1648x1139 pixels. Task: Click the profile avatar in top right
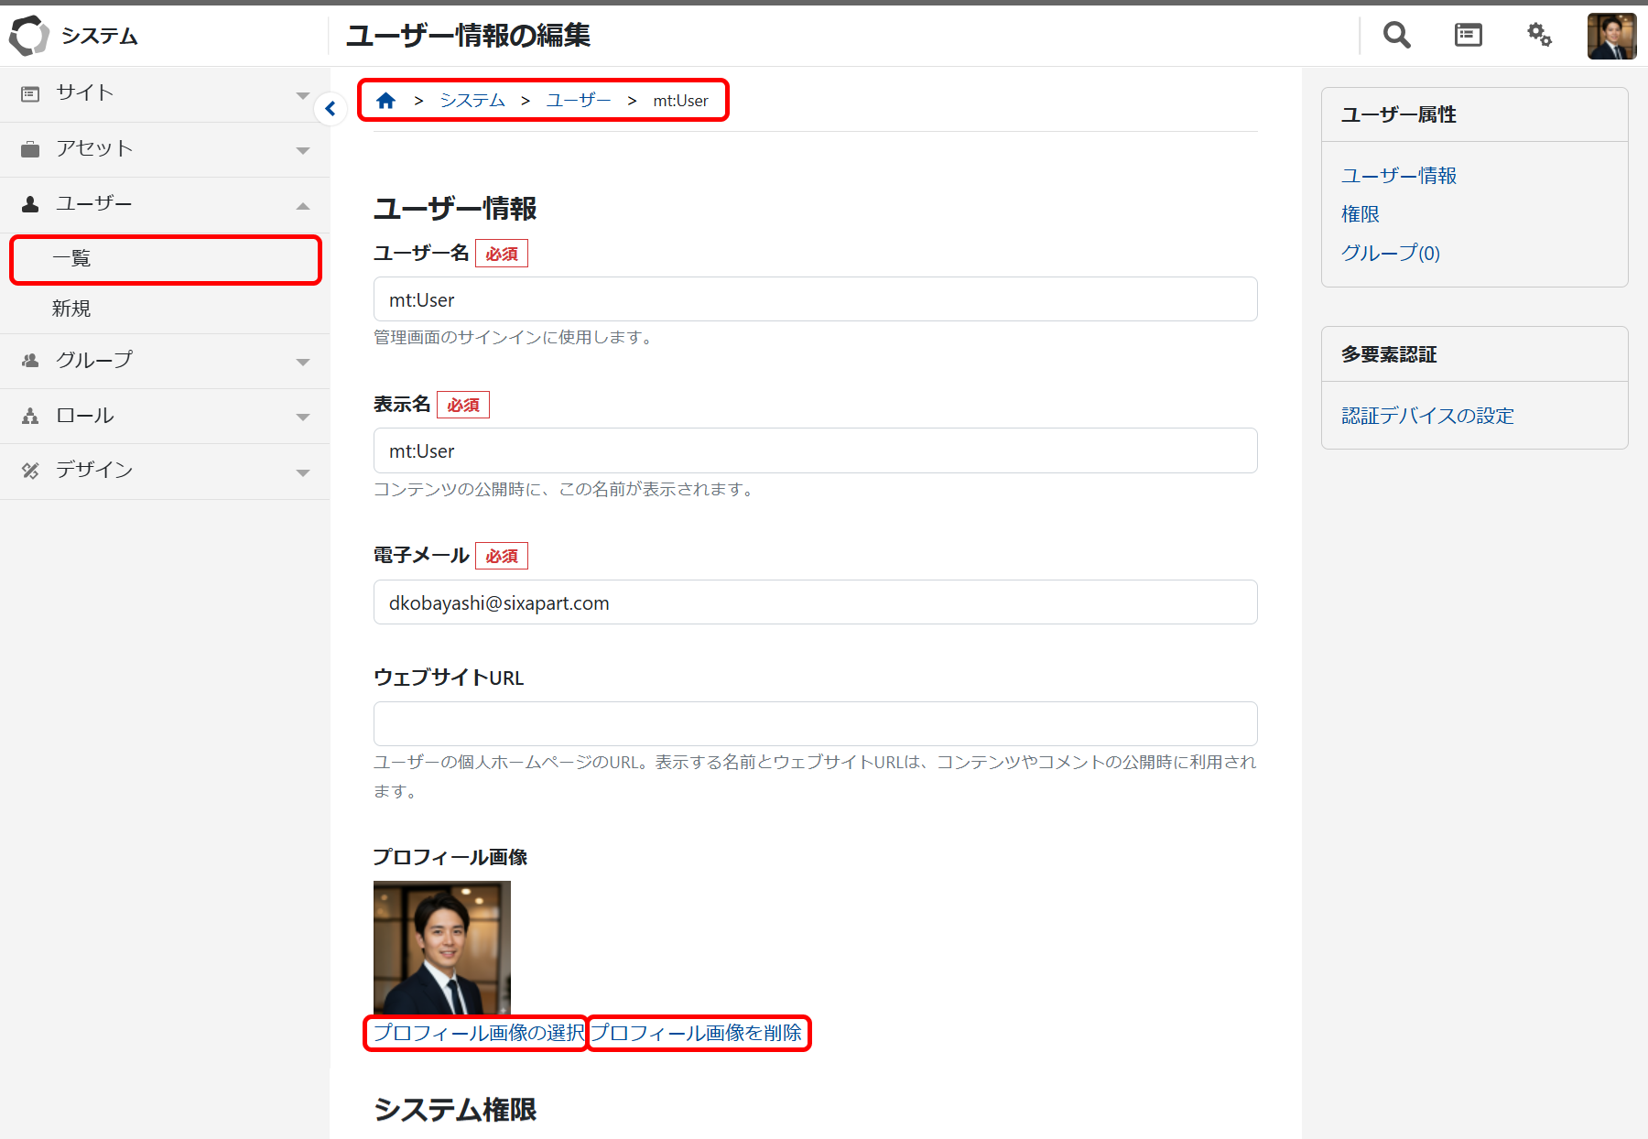(1611, 35)
